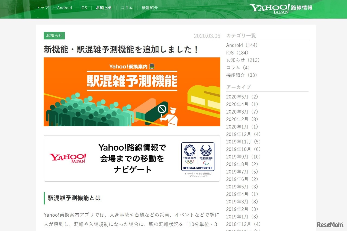
Task: Click the カテゴリ一覧 sidebar heading
Action: [x=241, y=36]
